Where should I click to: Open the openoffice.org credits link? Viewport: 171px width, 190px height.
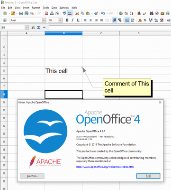pos(105,167)
